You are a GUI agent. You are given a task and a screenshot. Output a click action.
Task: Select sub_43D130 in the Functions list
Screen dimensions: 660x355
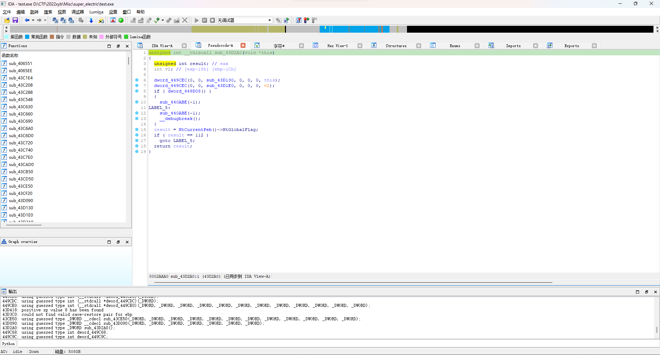point(21,208)
